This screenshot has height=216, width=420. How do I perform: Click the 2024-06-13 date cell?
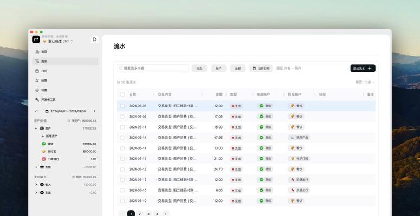click(138, 169)
